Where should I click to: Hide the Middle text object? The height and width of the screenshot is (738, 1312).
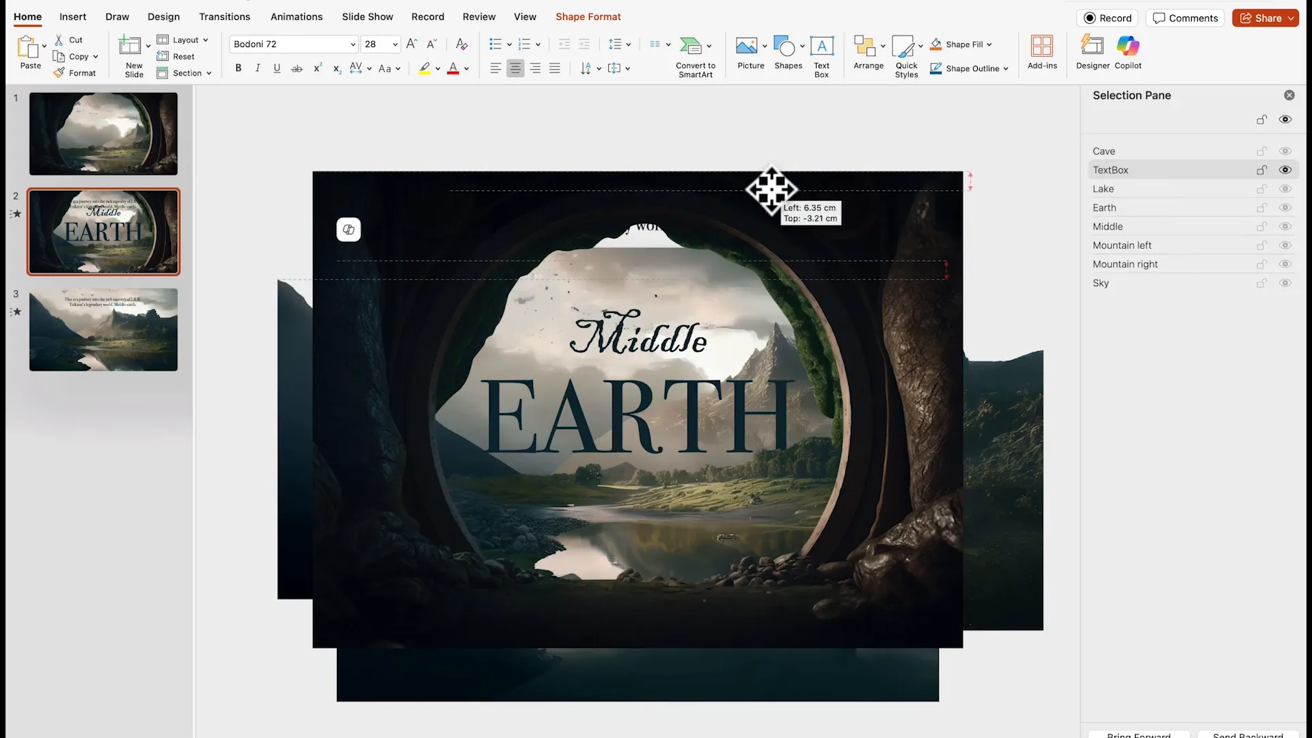[x=1285, y=226]
